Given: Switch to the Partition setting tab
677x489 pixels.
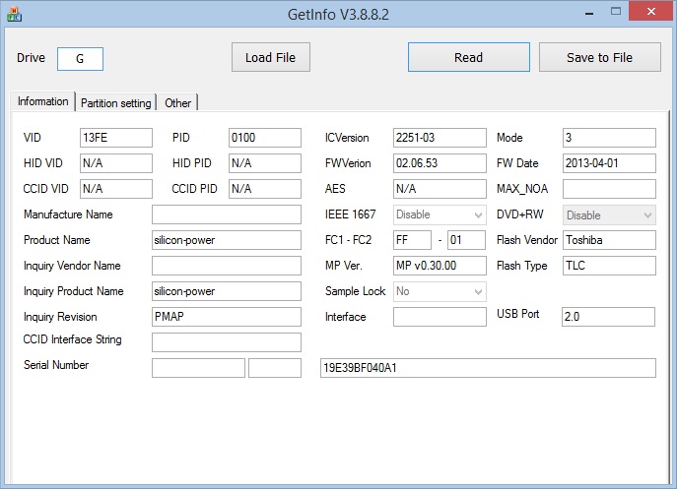Looking at the screenshot, I should point(115,102).
